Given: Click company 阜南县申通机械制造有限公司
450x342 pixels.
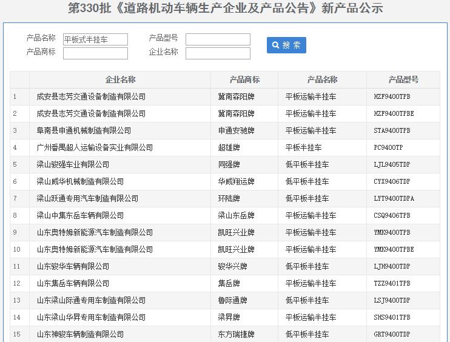Looking at the screenshot, I should (84, 130).
